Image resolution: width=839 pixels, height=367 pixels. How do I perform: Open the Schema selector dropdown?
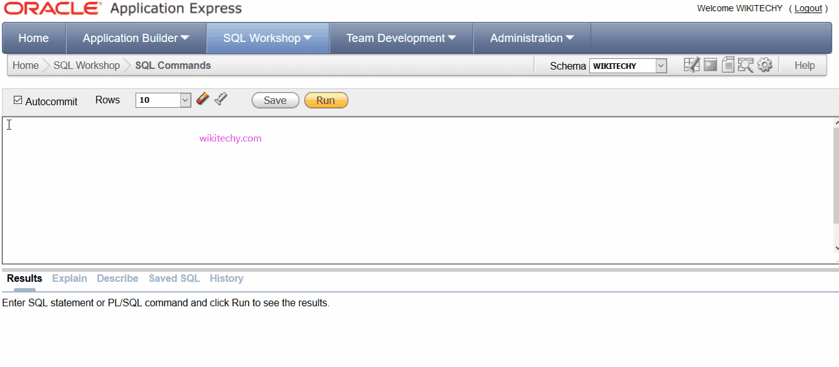(660, 65)
